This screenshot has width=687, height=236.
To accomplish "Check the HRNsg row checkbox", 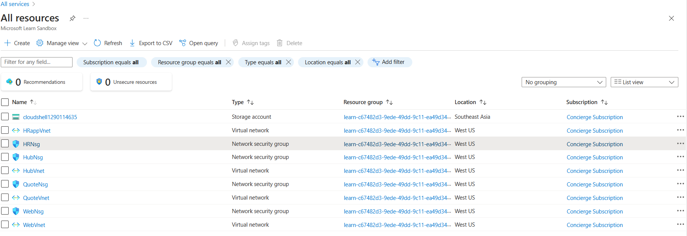I will [x=5, y=144].
